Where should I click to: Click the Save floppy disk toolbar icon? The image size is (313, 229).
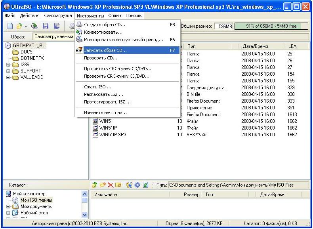click(x=46, y=26)
